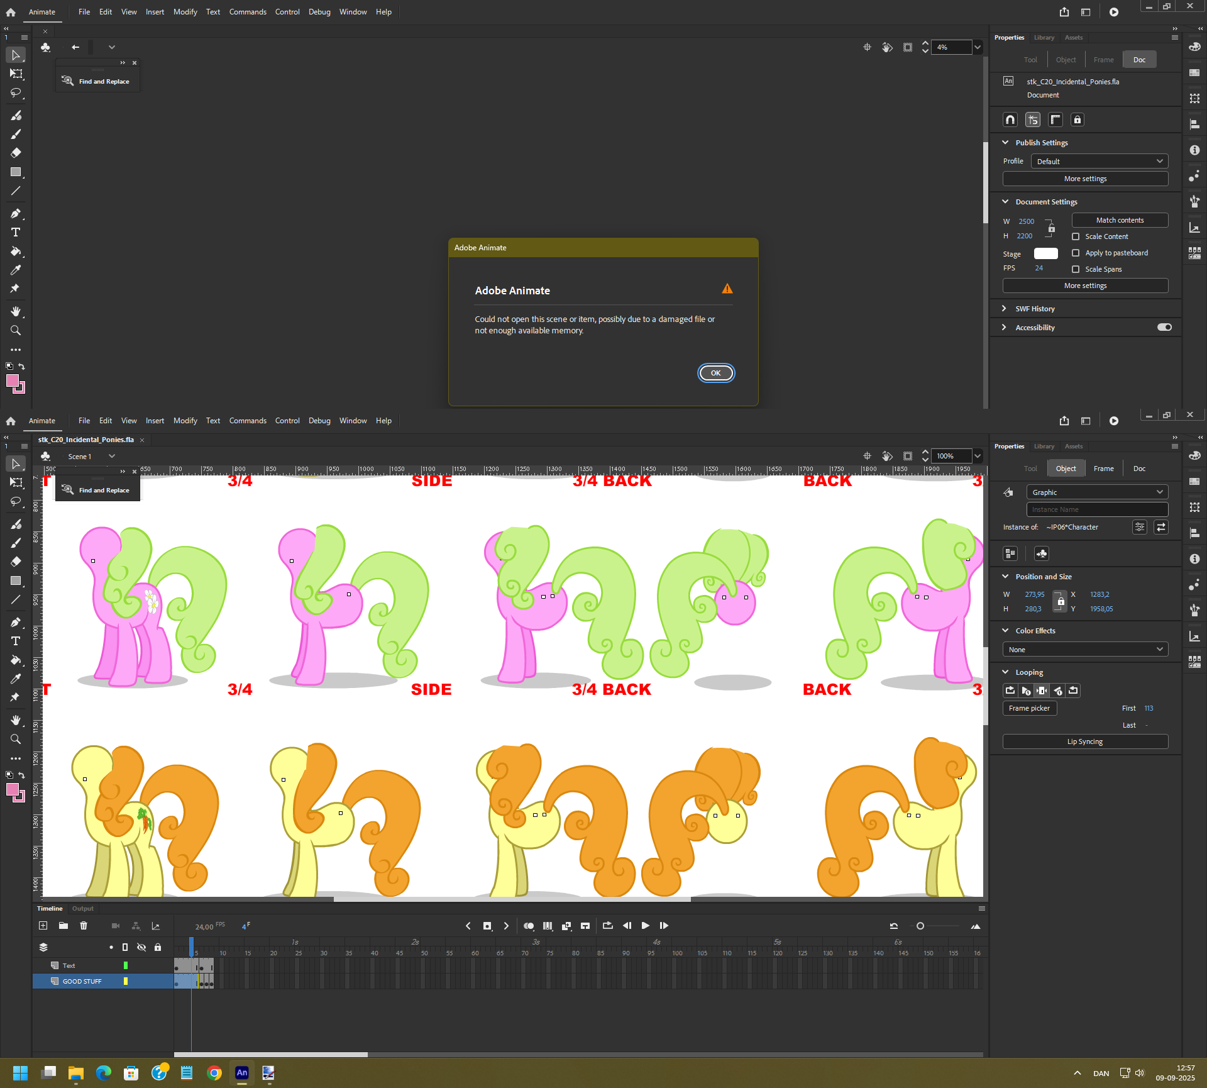Open the 100% zoom dropdown in the lower window
Image resolution: width=1207 pixels, height=1088 pixels.
point(978,456)
